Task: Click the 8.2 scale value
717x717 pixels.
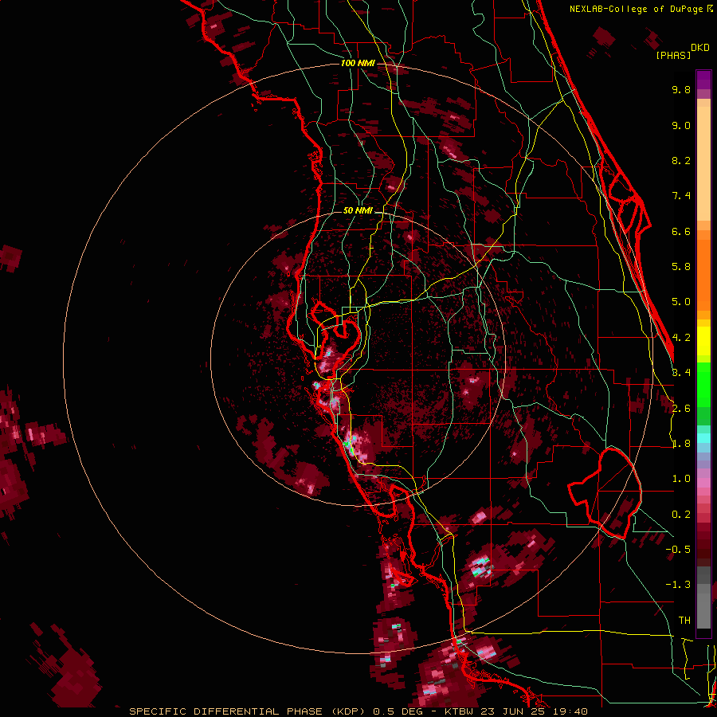Action: (681, 160)
